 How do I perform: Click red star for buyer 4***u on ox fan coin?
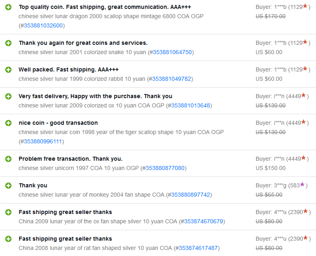(x=305, y=212)
